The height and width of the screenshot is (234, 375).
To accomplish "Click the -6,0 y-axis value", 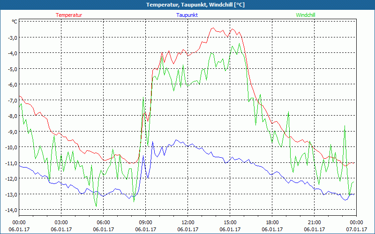I will 12,84.
